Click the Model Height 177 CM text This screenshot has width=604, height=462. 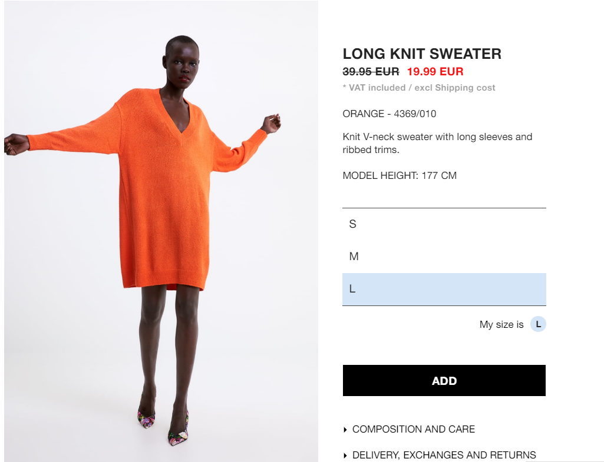click(400, 176)
